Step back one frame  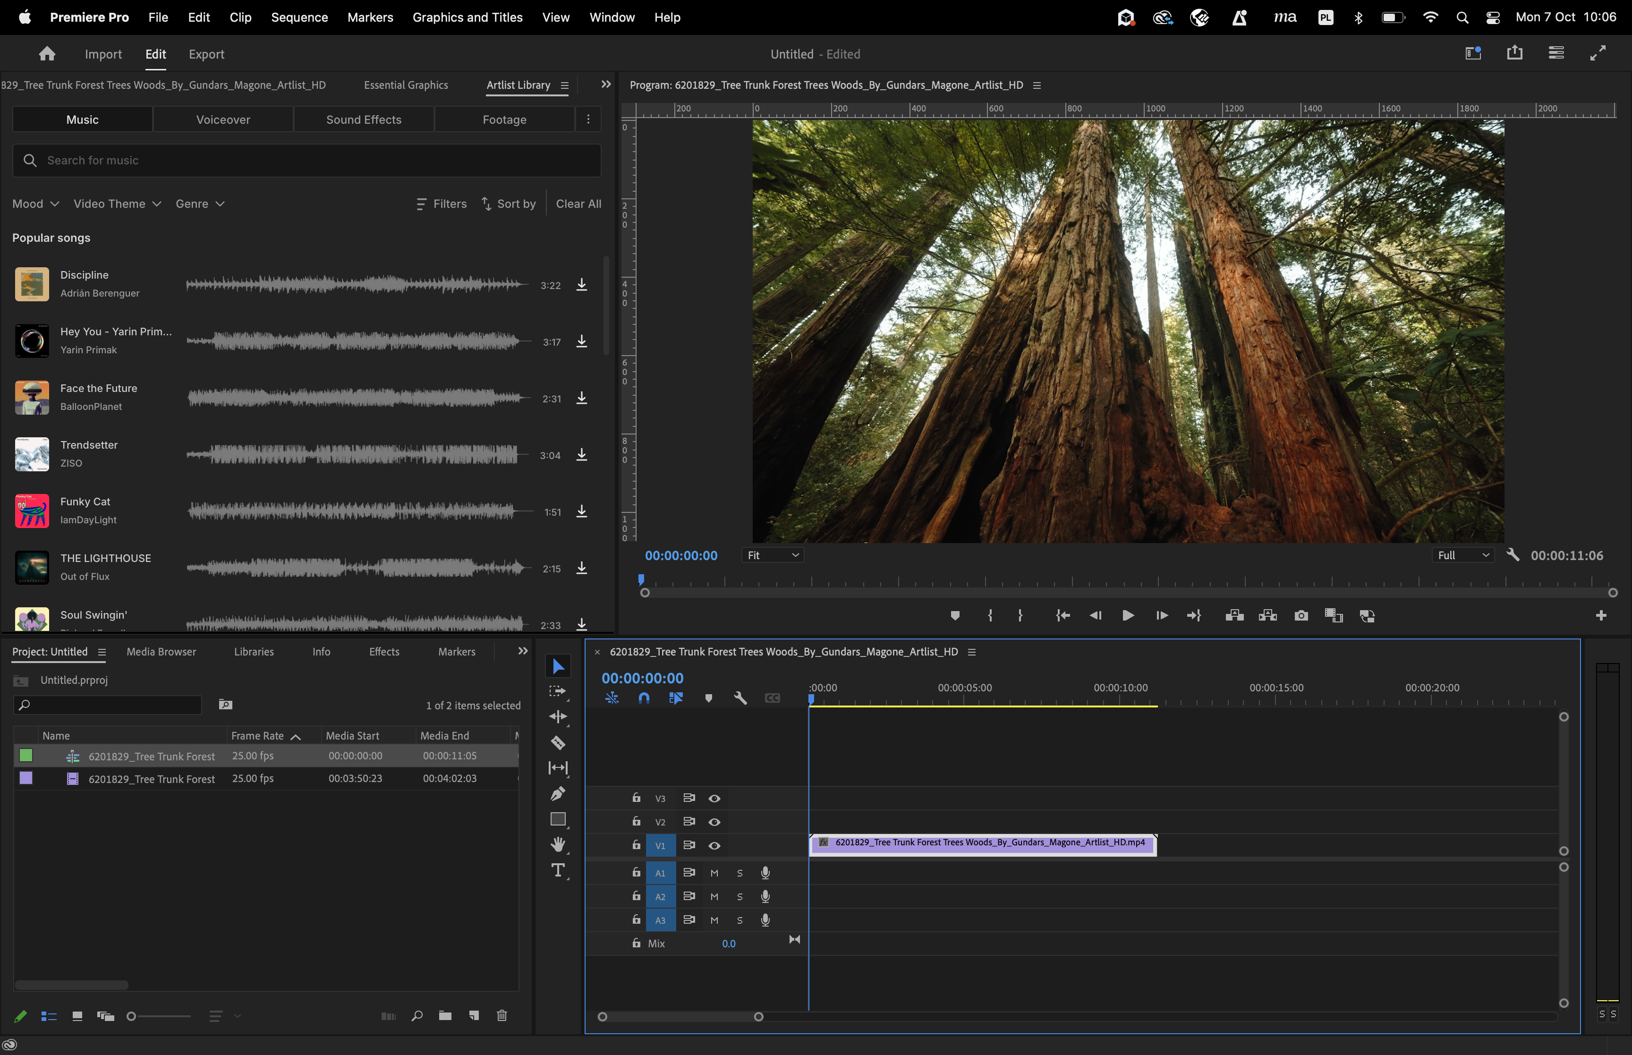point(1096,615)
